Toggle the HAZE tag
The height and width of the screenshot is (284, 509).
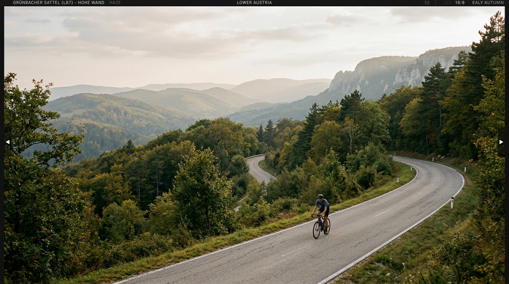[115, 3]
